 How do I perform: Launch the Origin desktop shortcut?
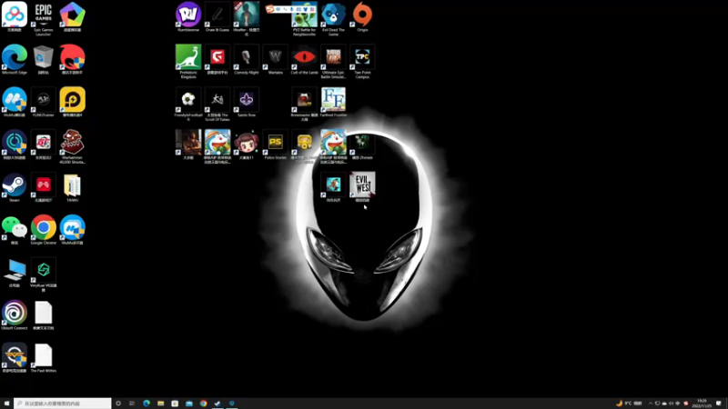point(362,15)
